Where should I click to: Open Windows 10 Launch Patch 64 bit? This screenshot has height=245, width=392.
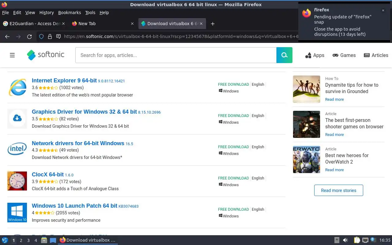pyautogui.click(x=74, y=205)
